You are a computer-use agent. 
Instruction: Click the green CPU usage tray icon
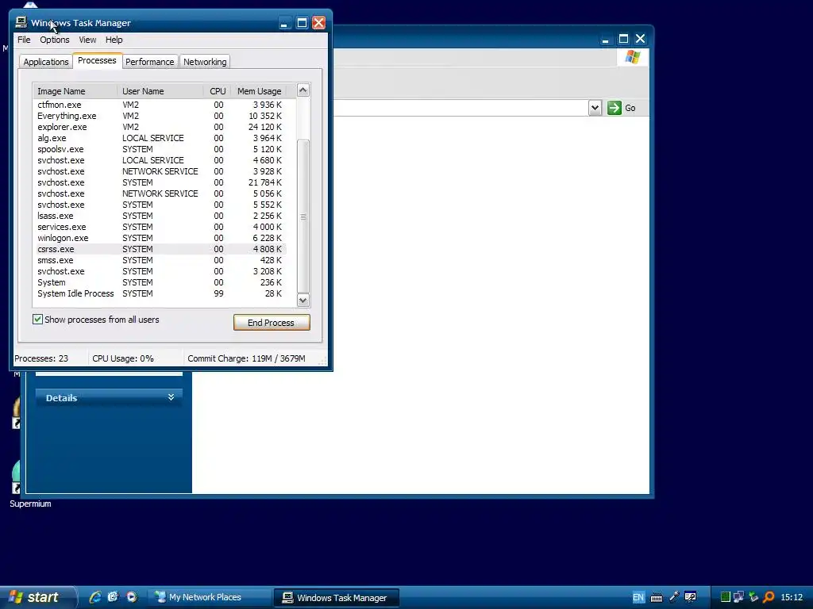pyautogui.click(x=726, y=597)
